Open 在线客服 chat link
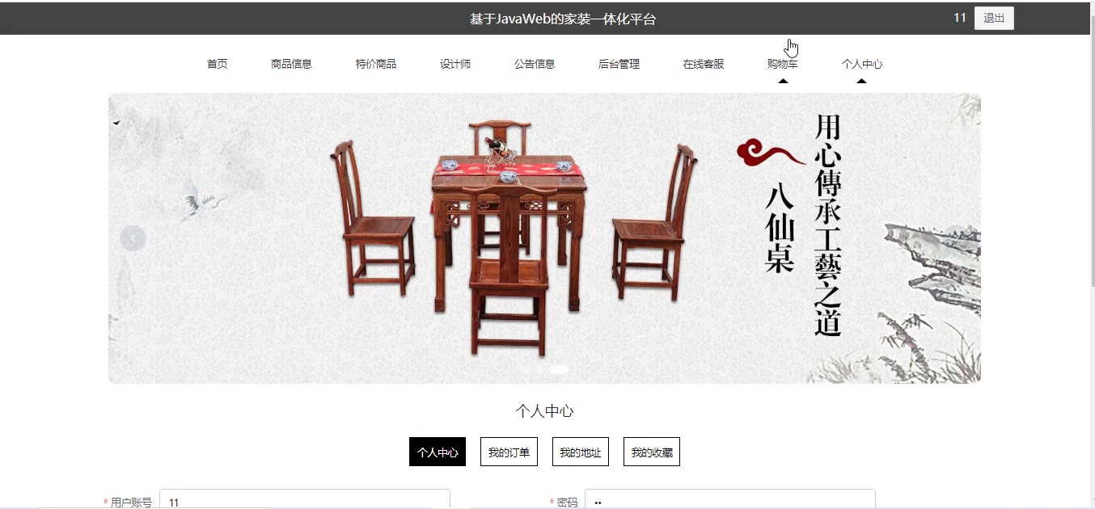The image size is (1095, 509). [704, 64]
